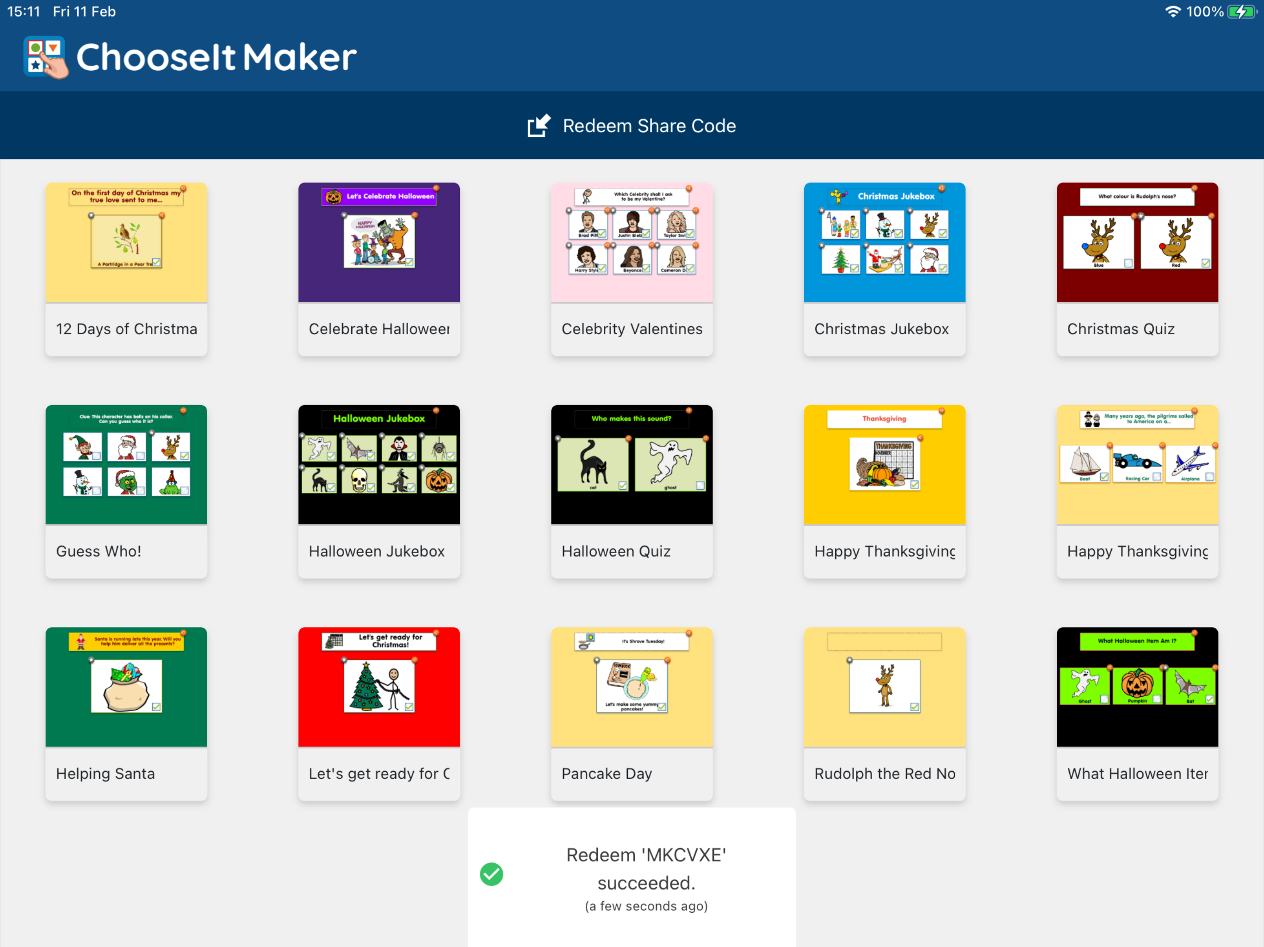This screenshot has height=947, width=1264.
Task: Open the Helping Santa activity thumbnail
Action: [126, 687]
